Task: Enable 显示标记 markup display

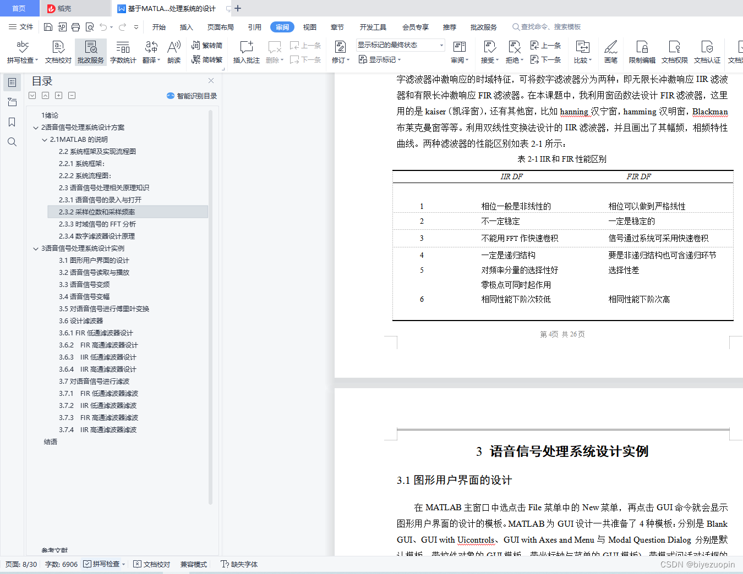Action: pos(380,59)
